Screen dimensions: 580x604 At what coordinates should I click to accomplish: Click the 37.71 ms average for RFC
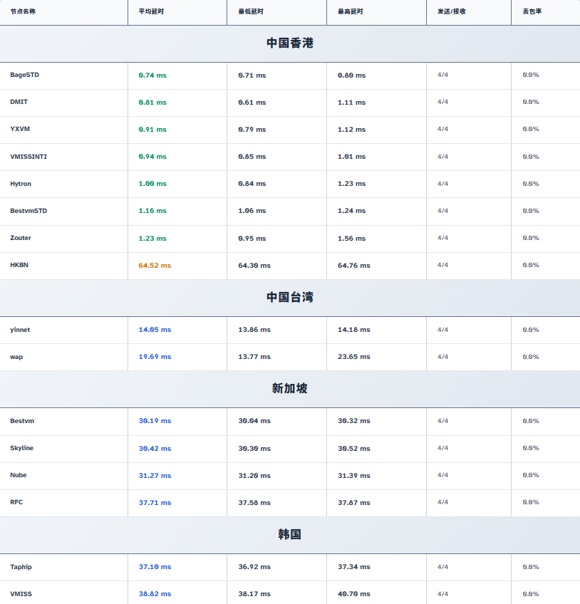[155, 503]
